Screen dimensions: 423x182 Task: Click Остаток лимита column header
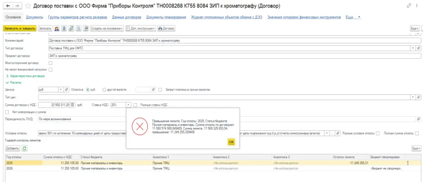click(351, 157)
